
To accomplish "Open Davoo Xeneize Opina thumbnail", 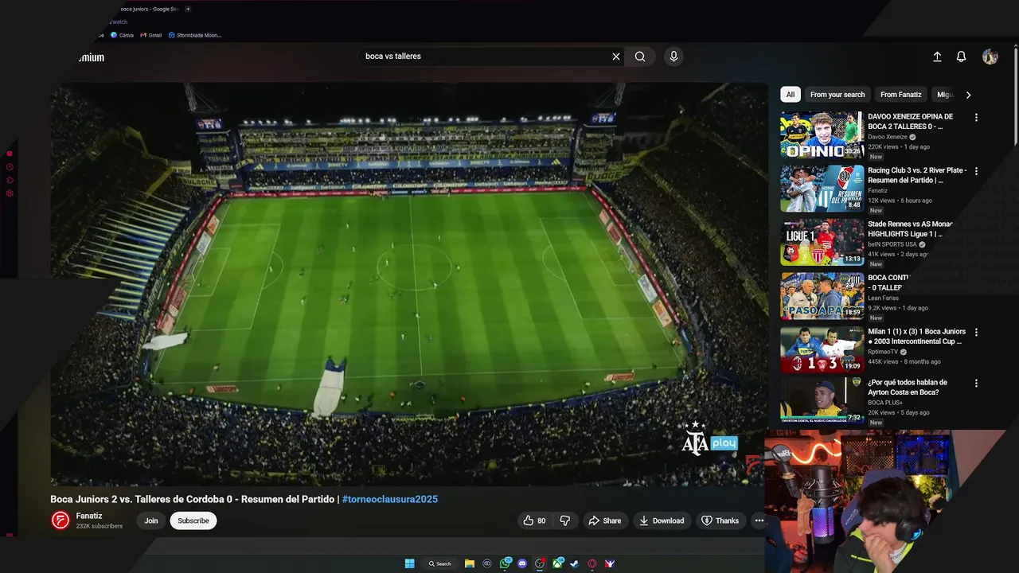I will (822, 135).
